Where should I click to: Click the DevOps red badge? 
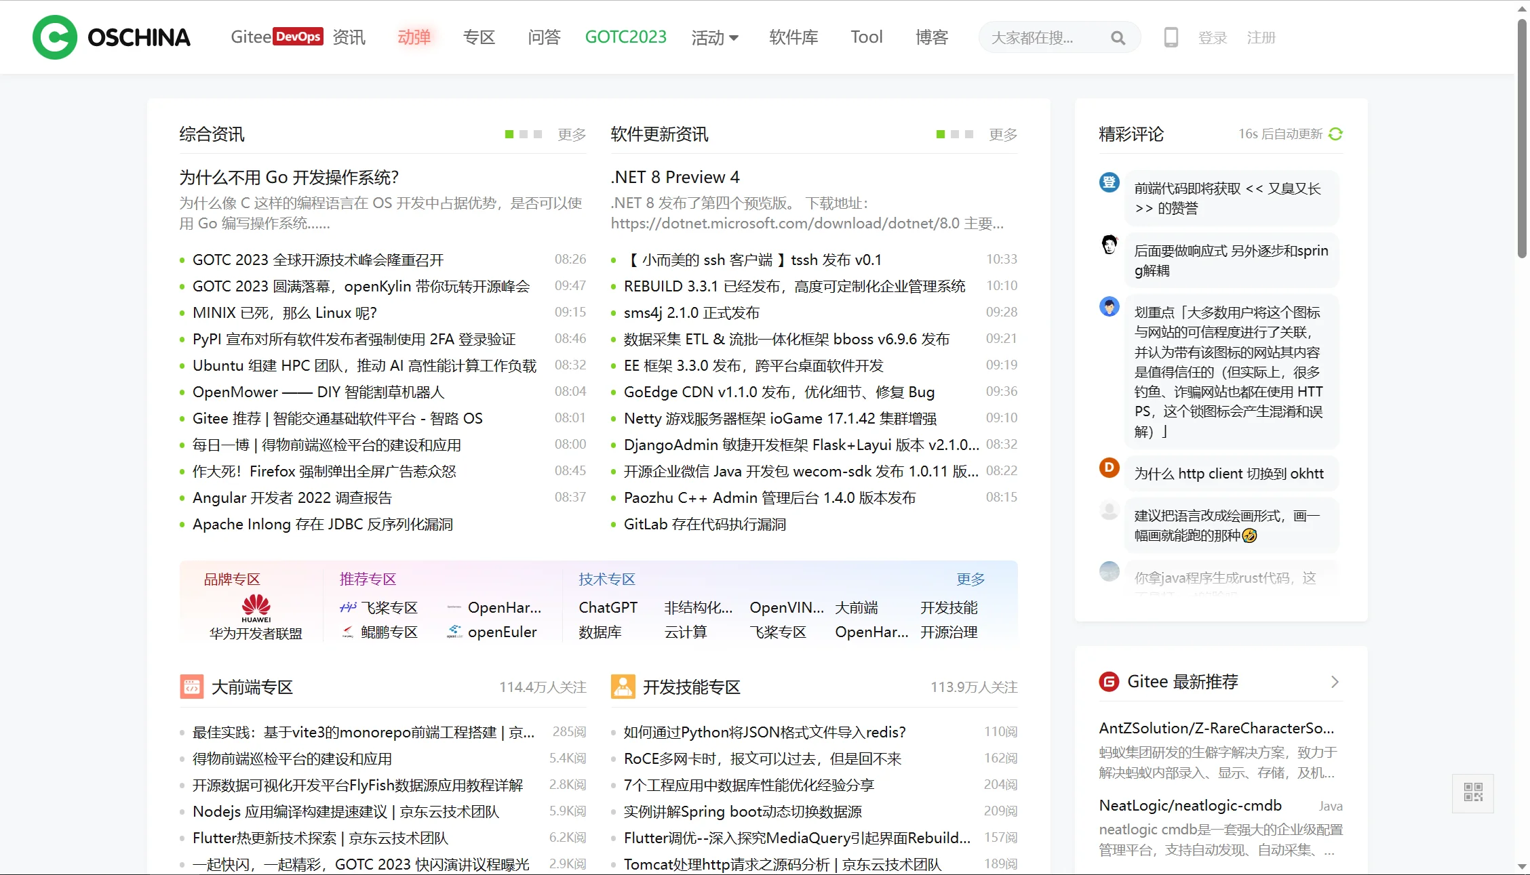click(x=298, y=37)
